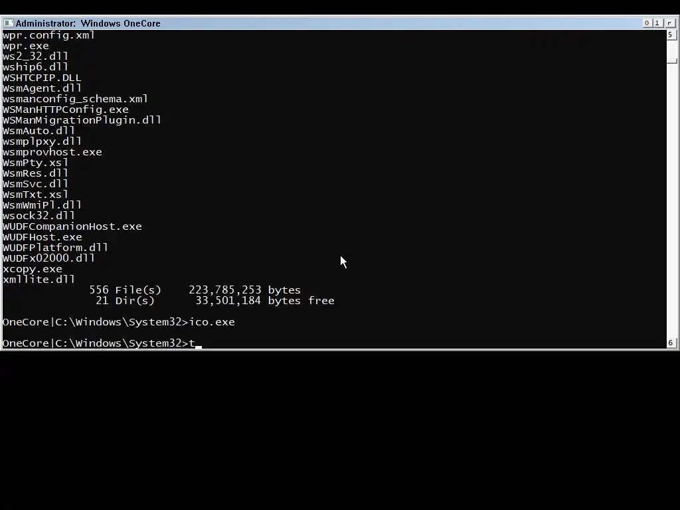Select the WsmRes.dll line

[x=36, y=173]
